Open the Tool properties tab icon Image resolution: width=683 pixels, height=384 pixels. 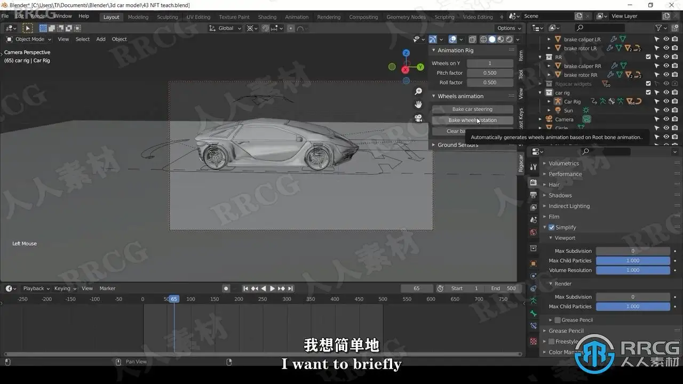coord(533,167)
